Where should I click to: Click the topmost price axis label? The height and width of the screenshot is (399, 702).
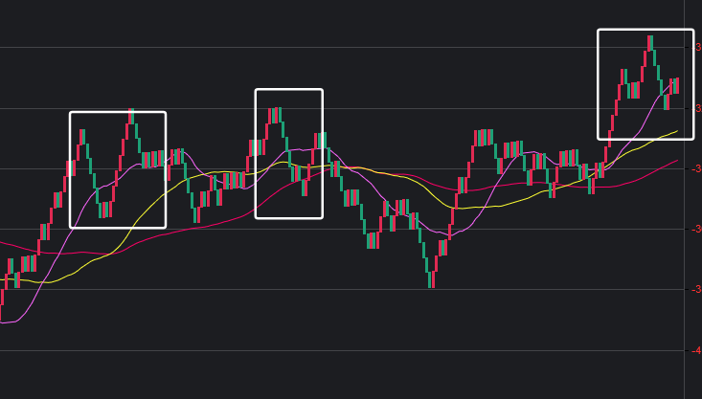point(697,47)
